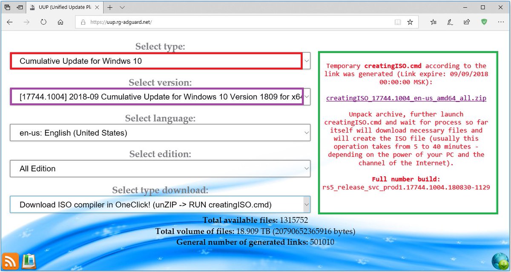Select the UUP Unified Update tab
Image resolution: width=511 pixels, height=272 pixels.
[x=65, y=7]
